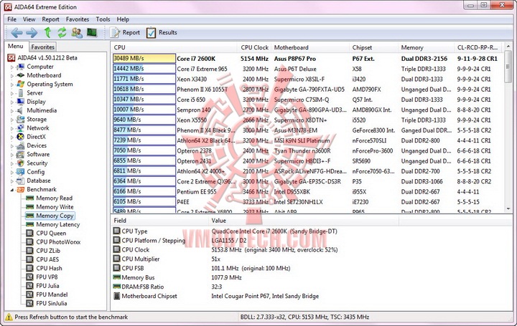The height and width of the screenshot is (326, 517).
Task: Select the Computer tree icon
Action: point(21,67)
